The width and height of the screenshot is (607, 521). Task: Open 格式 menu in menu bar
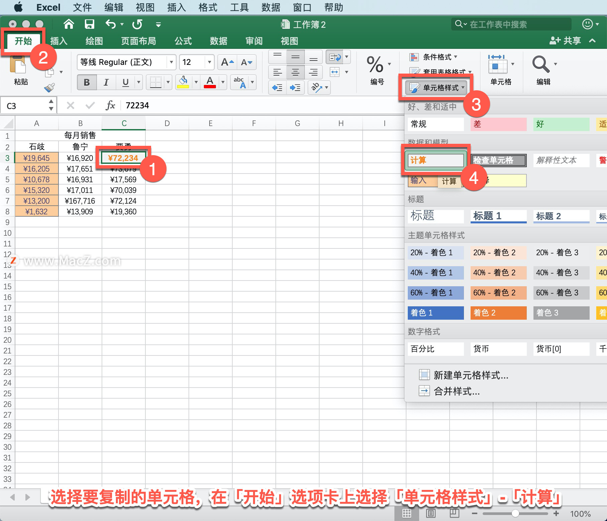[x=208, y=7]
